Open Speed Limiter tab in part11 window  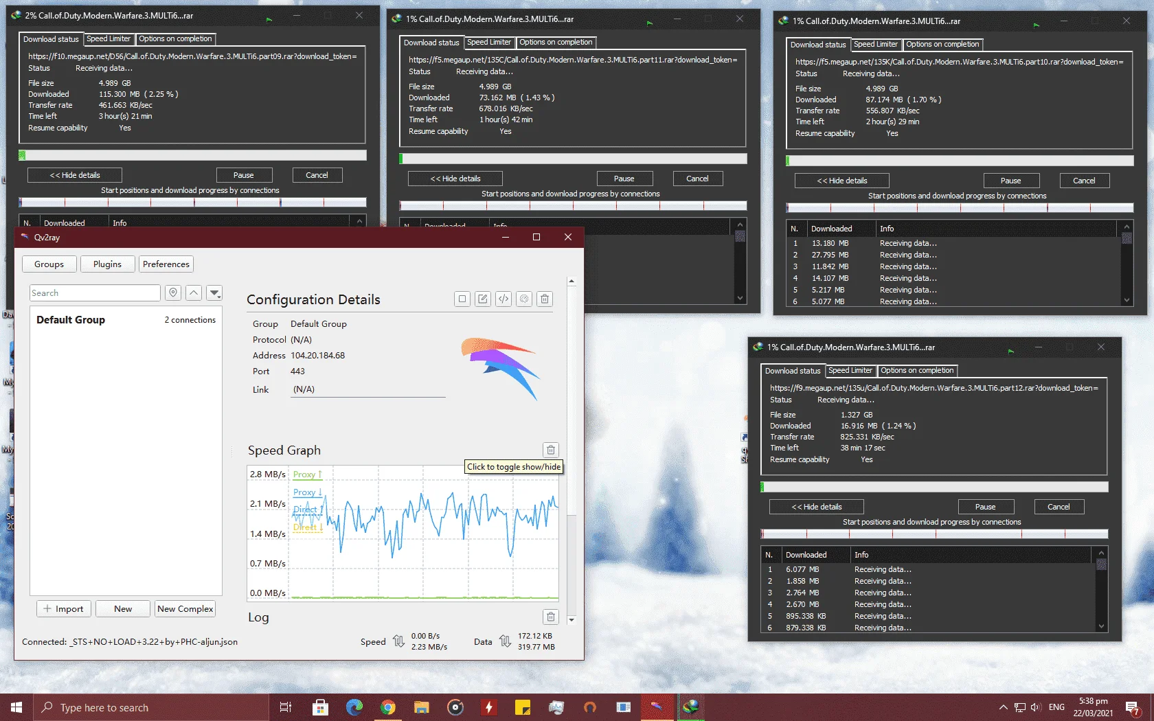(489, 43)
